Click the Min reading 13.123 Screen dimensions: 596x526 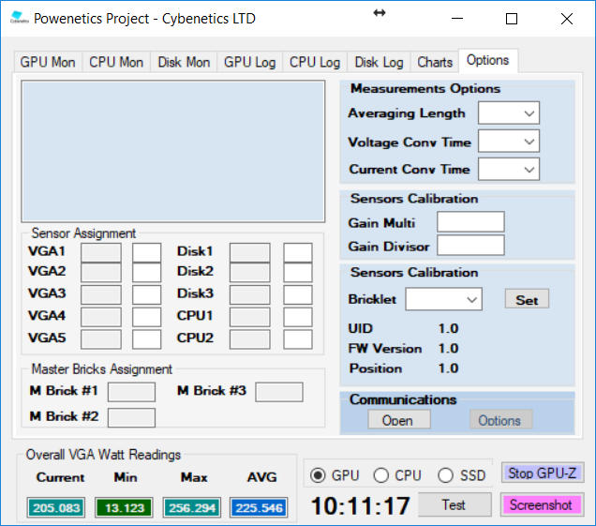(124, 507)
